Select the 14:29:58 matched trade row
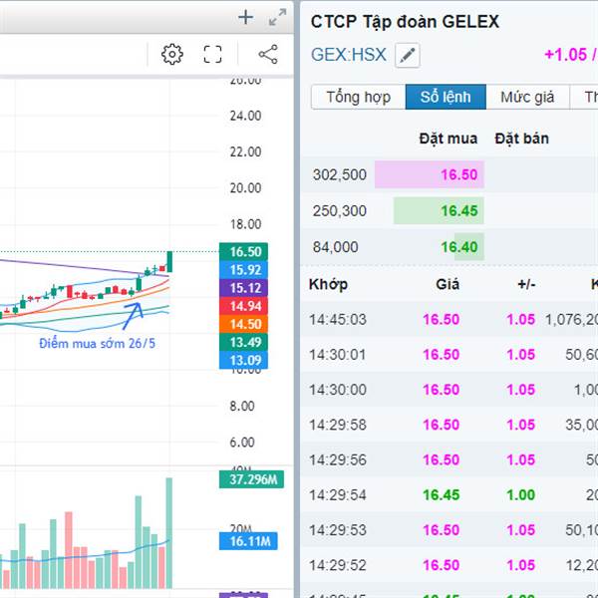Screen dimensions: 598x598 [449, 425]
